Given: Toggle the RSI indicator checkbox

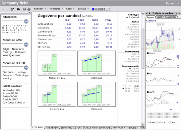Looking at the screenshot, I should tap(147, 73).
